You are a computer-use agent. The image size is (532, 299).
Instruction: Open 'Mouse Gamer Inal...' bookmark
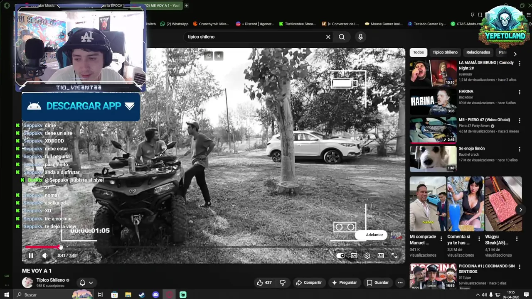click(x=384, y=24)
